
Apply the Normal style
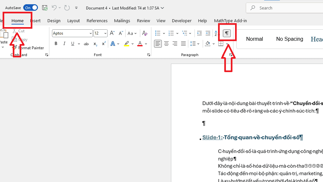tap(255, 39)
